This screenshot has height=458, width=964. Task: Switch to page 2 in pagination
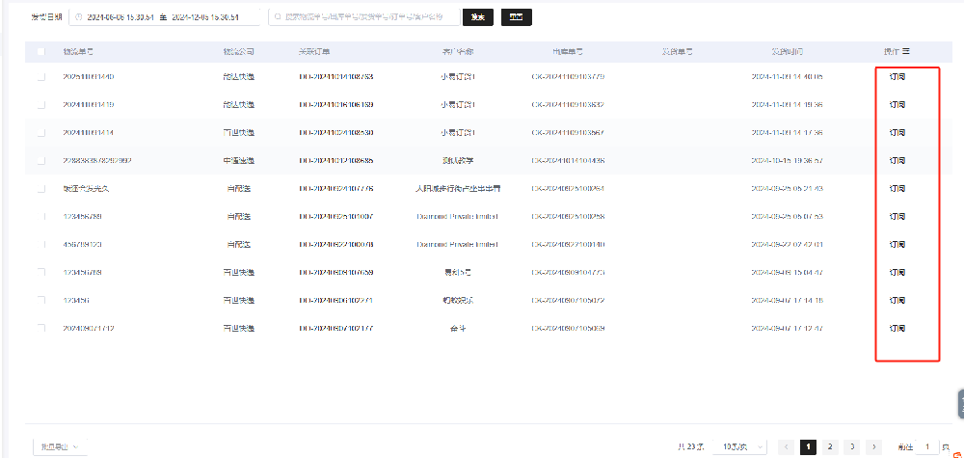click(830, 446)
